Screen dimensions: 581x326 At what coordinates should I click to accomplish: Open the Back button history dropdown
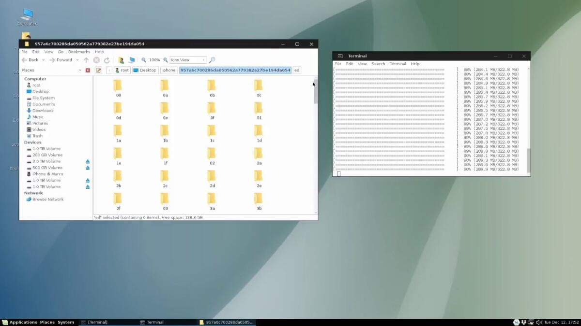pyautogui.click(x=43, y=60)
